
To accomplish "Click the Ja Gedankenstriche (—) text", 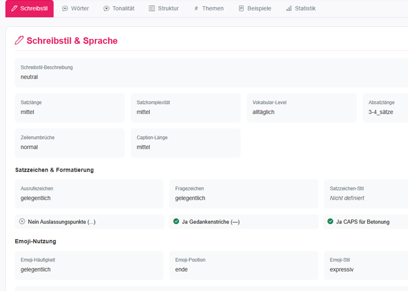I will point(211,222).
